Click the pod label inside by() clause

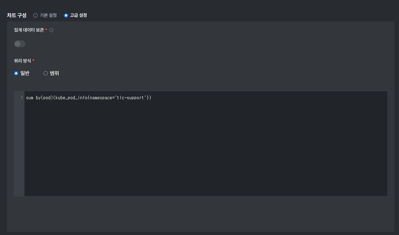[x=47, y=98]
